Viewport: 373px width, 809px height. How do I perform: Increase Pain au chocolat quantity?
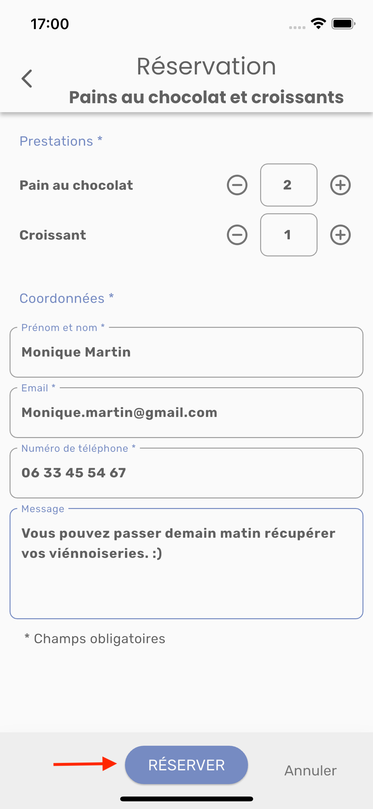click(340, 185)
